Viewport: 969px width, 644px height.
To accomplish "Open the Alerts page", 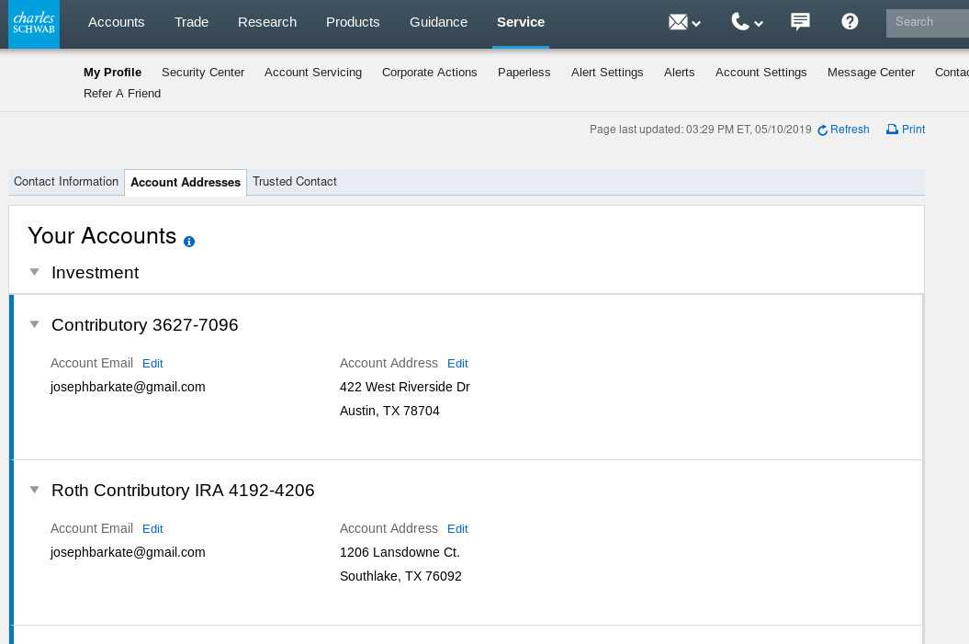I will (x=679, y=73).
